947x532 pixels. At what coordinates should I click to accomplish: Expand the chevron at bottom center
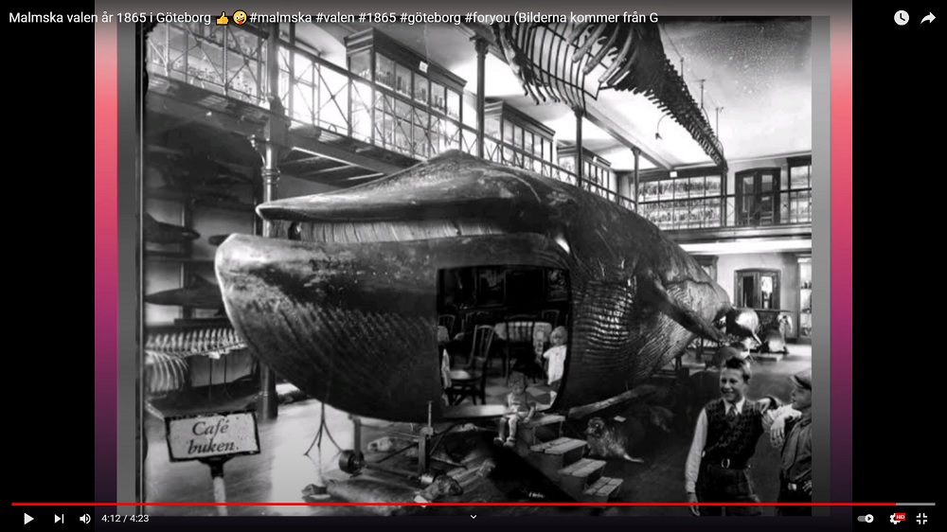pyautogui.click(x=473, y=517)
